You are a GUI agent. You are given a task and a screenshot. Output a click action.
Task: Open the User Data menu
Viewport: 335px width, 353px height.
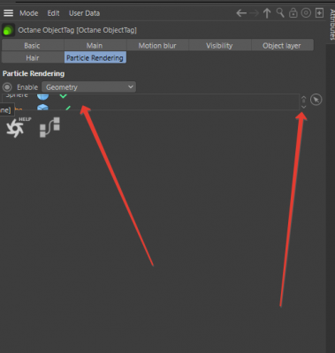tap(84, 13)
